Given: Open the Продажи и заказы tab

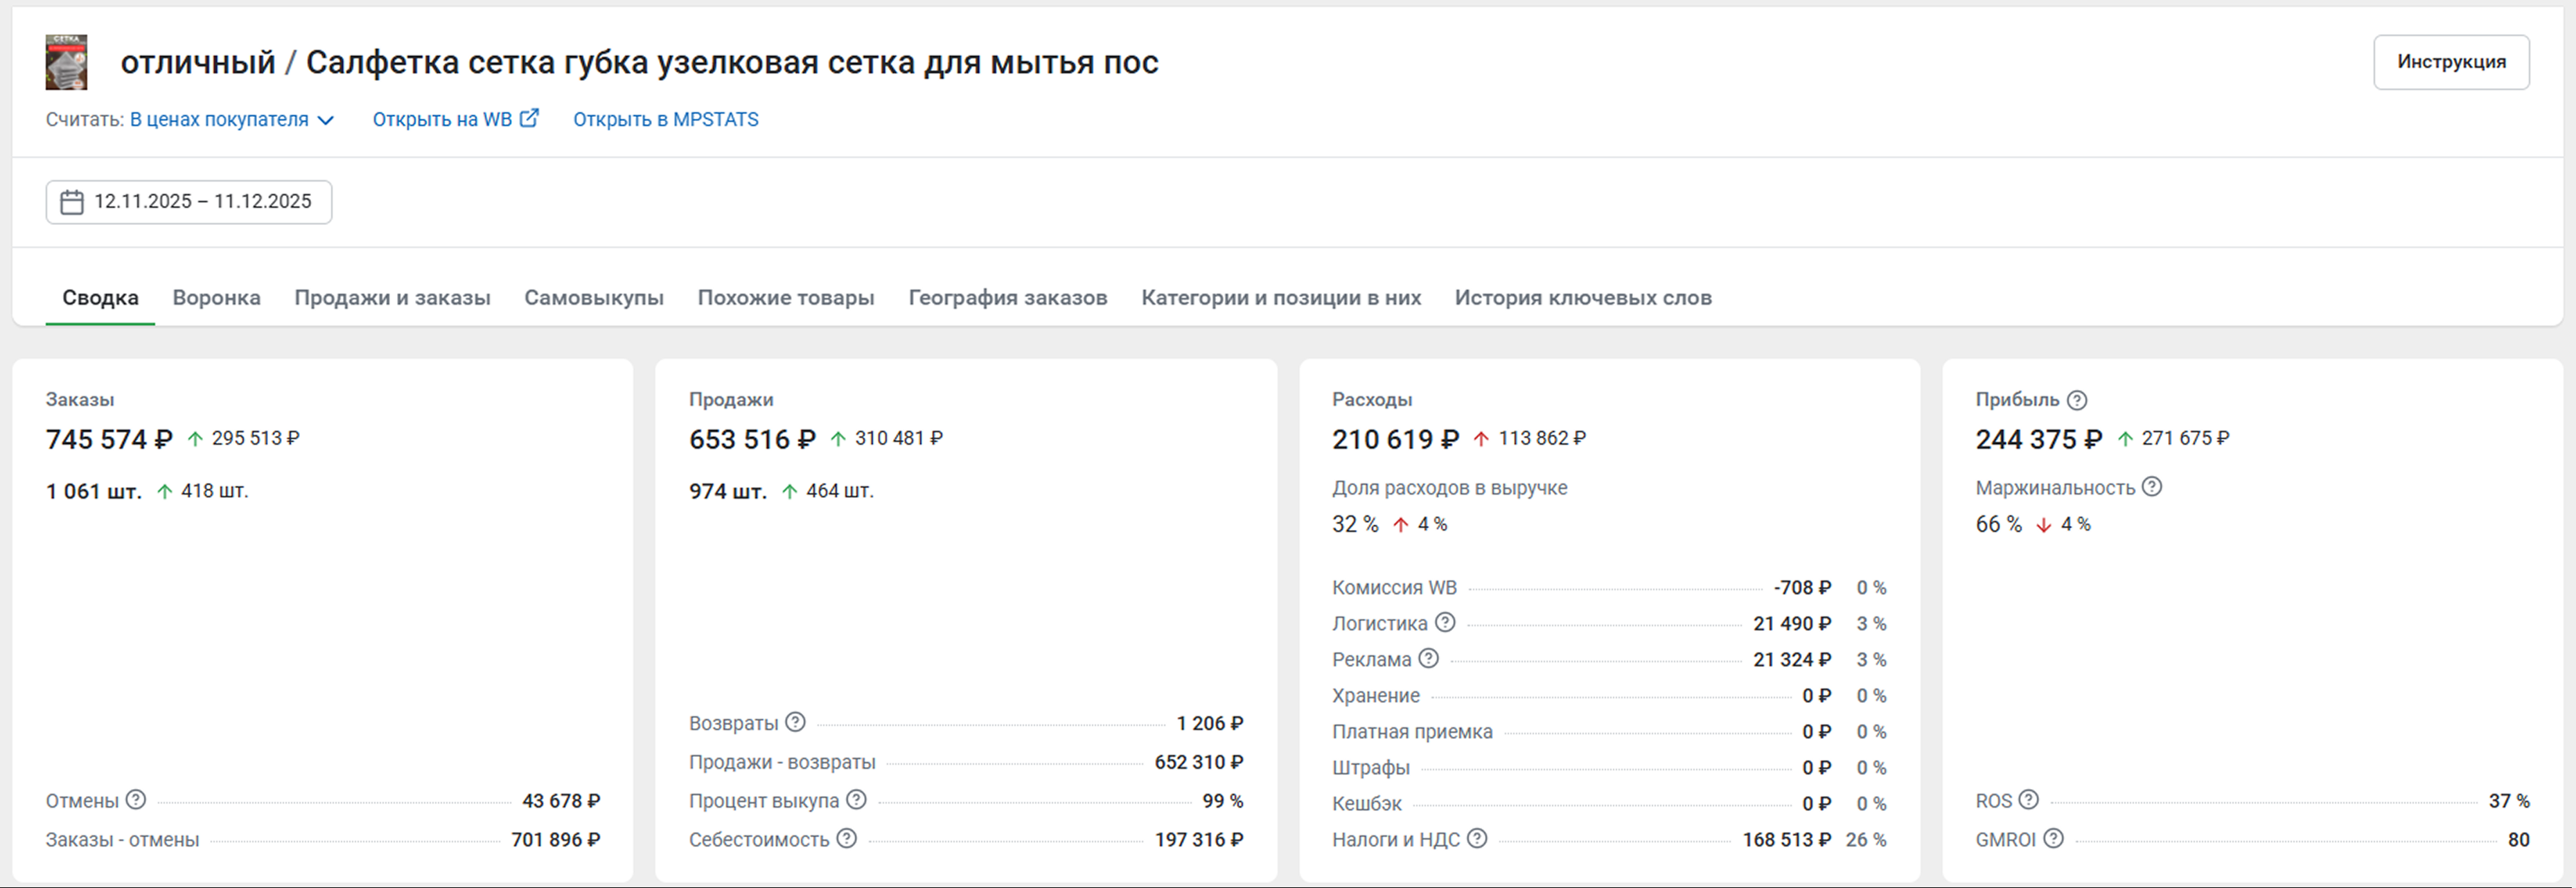Looking at the screenshot, I should (x=392, y=298).
